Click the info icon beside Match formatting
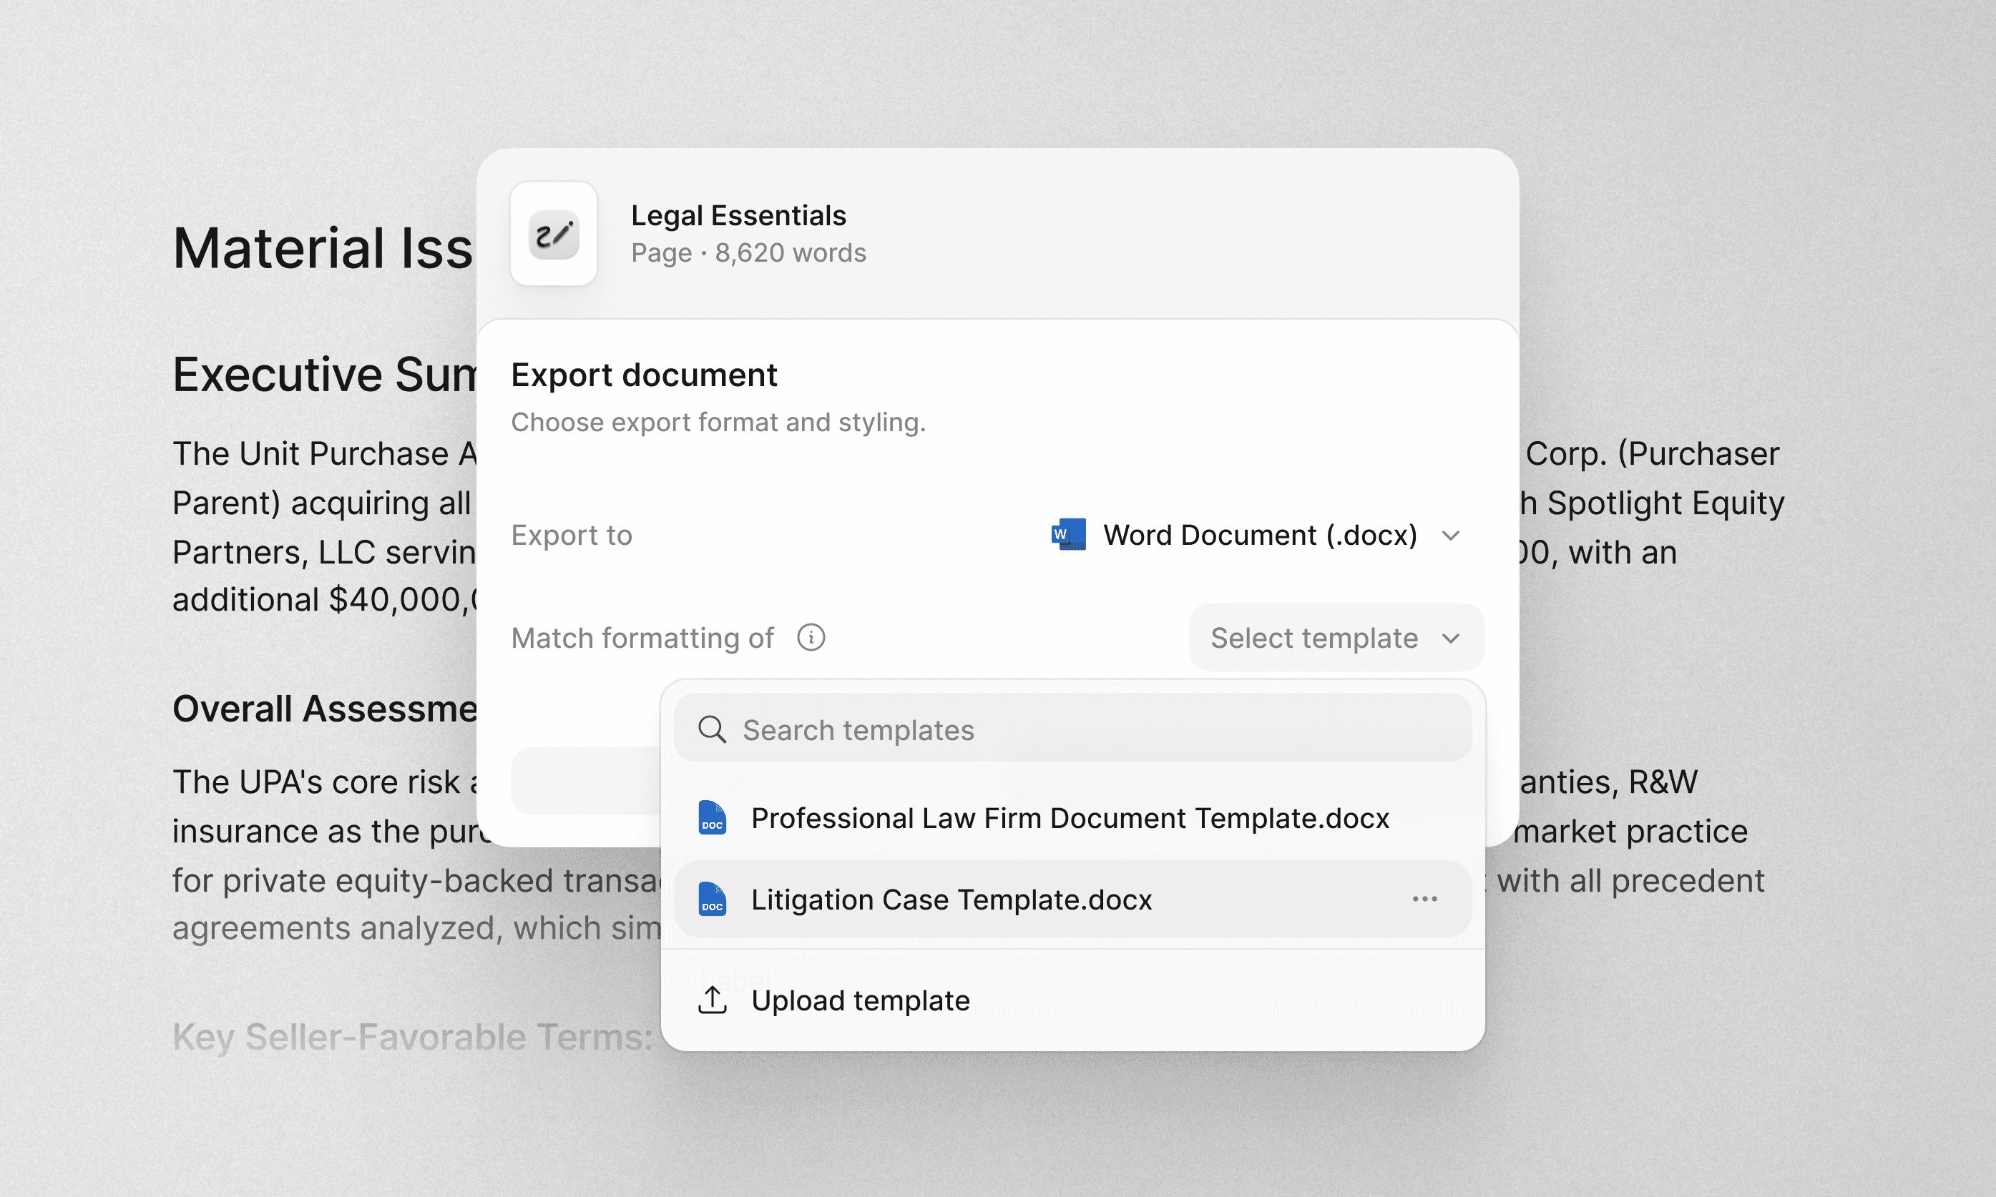Image resolution: width=1996 pixels, height=1197 pixels. pos(811,638)
